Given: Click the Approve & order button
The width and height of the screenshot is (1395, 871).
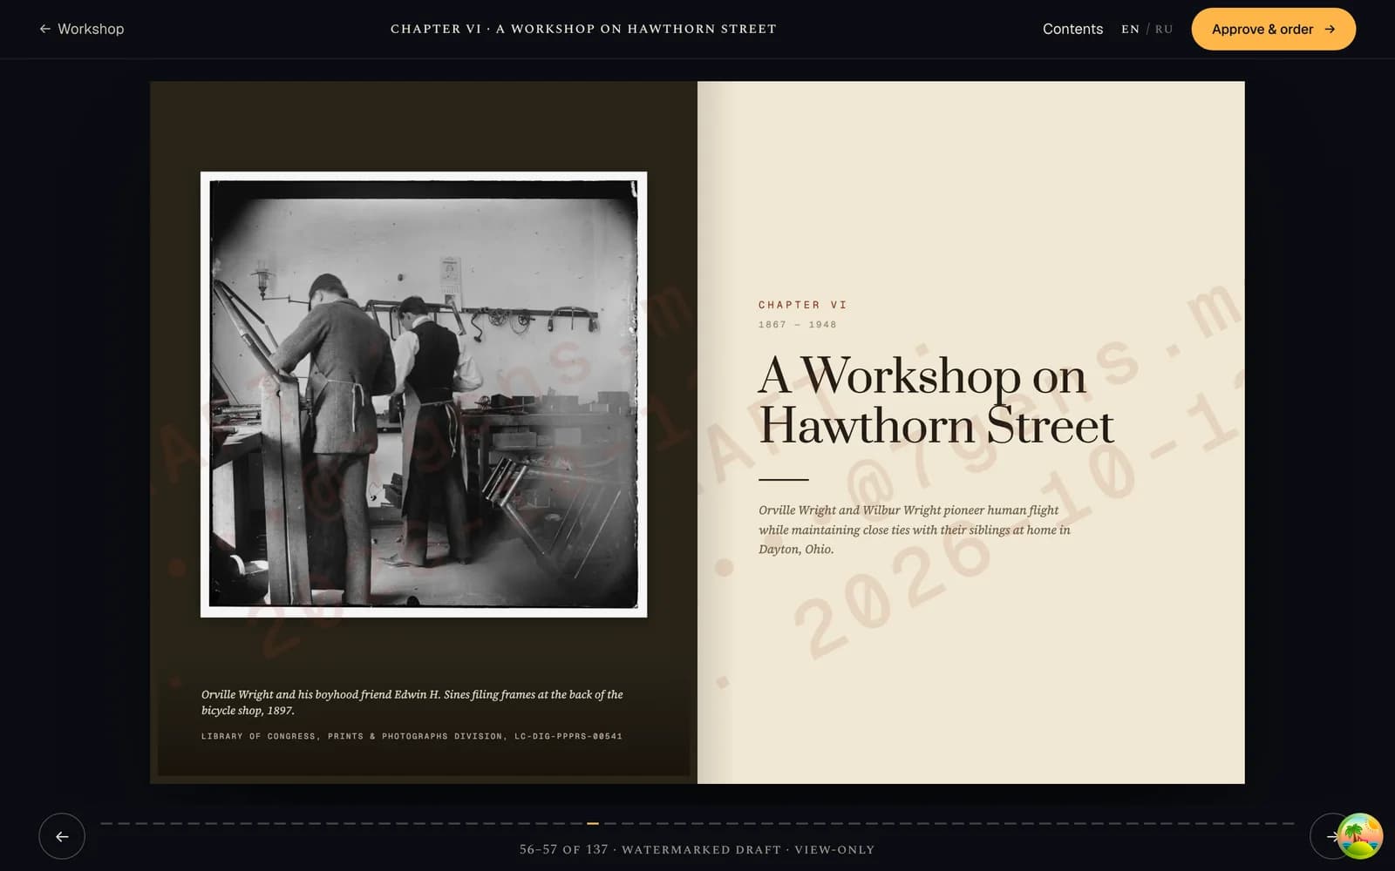Looking at the screenshot, I should click(1273, 29).
